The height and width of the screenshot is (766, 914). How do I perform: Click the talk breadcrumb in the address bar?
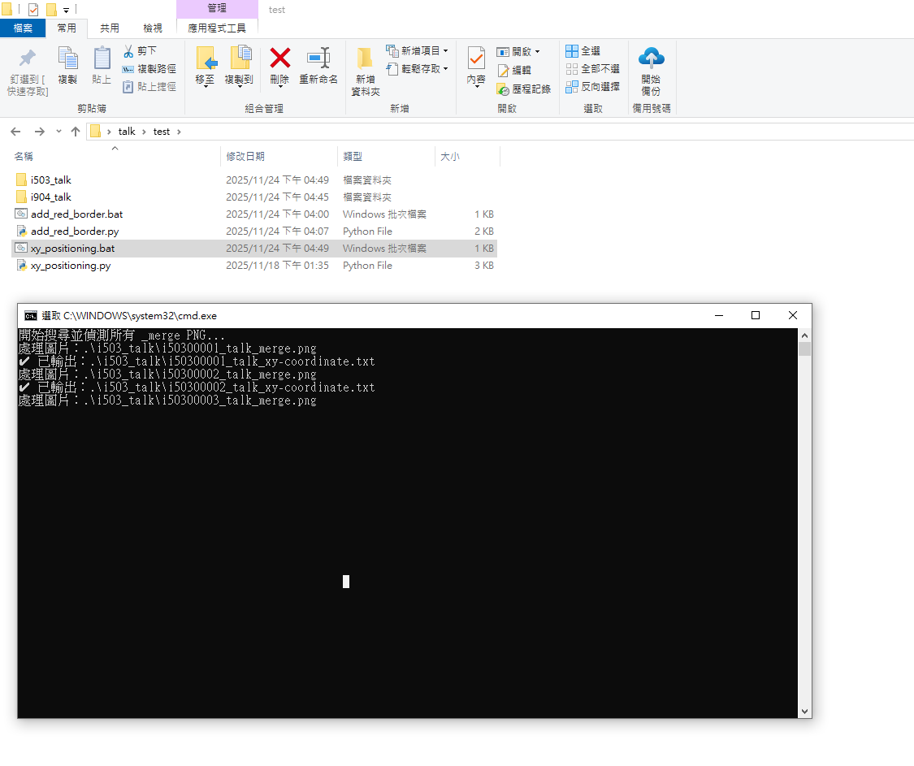[x=127, y=132]
